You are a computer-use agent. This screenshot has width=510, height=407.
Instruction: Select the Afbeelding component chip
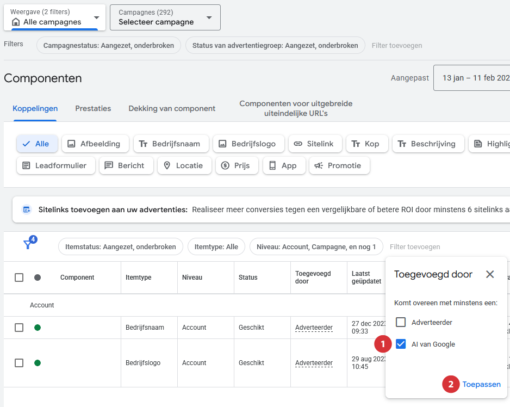(x=95, y=144)
